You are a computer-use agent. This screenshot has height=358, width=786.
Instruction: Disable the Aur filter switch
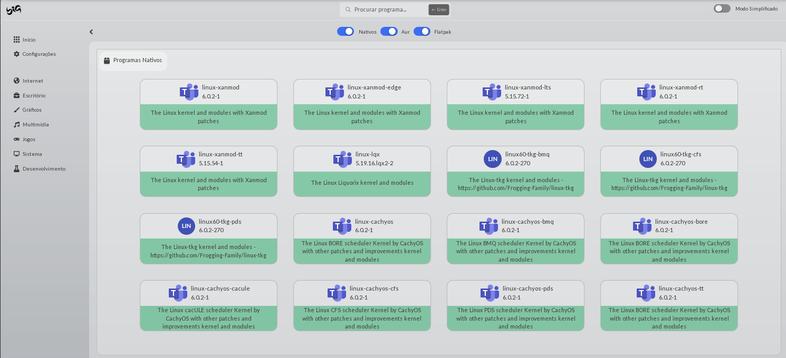click(389, 32)
